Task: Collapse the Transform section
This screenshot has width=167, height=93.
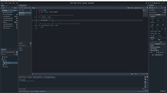Action: click(158, 17)
